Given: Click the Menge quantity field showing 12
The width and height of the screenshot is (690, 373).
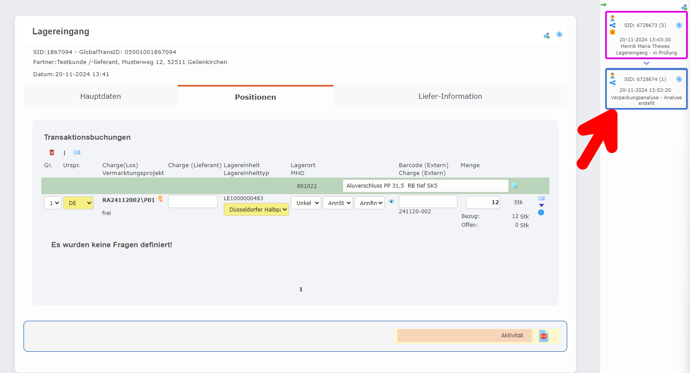Looking at the screenshot, I should coord(483,202).
